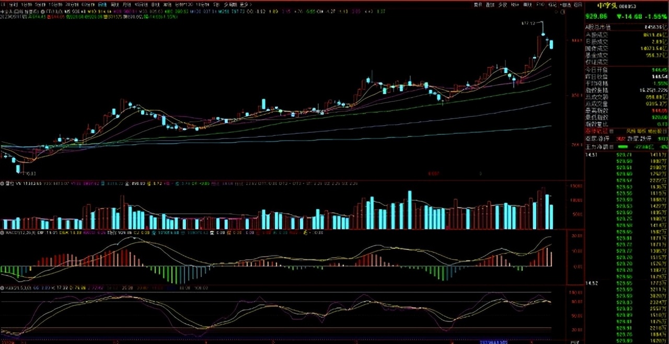Click the 返回 back button
This screenshot has width=669, height=344.
point(578,4)
